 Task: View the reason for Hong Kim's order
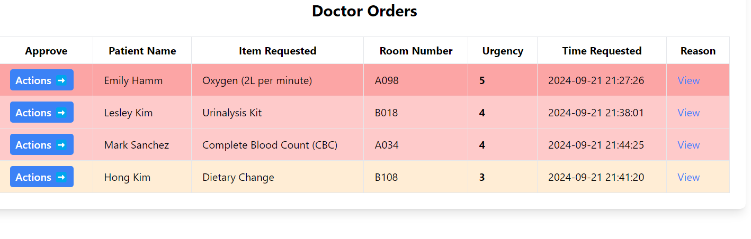(x=689, y=177)
